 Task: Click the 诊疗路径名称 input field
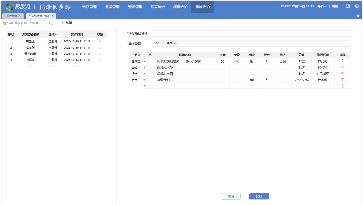[251, 33]
